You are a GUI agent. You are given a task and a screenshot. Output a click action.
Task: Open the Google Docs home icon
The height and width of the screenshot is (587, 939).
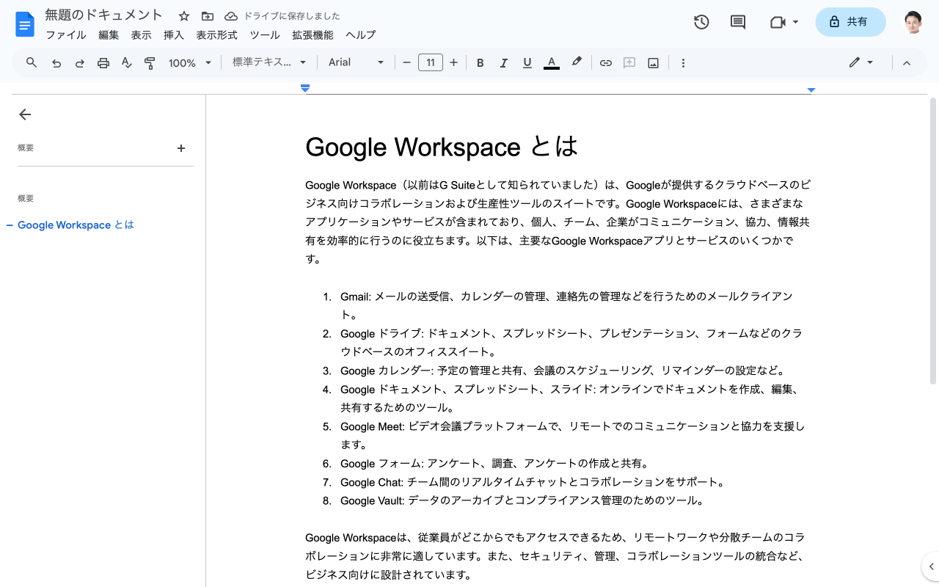(x=25, y=24)
